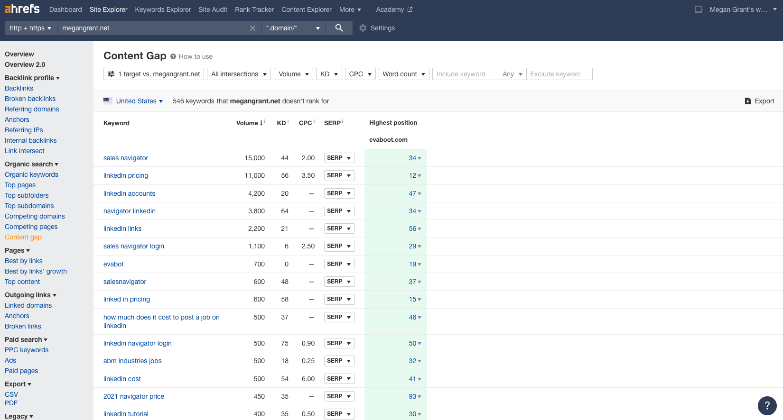
Task: Open Competing domains report
Action: coord(35,216)
